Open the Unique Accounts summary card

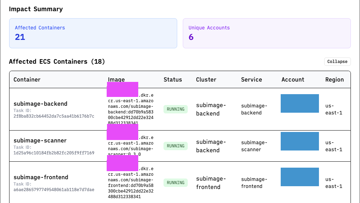[267, 33]
